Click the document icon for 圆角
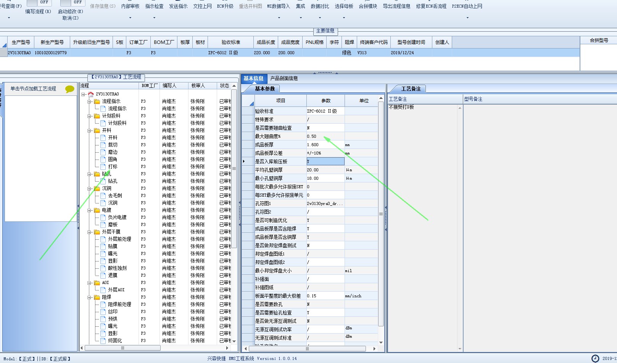Image resolution: width=617 pixels, height=363 pixels. pyautogui.click(x=103, y=159)
